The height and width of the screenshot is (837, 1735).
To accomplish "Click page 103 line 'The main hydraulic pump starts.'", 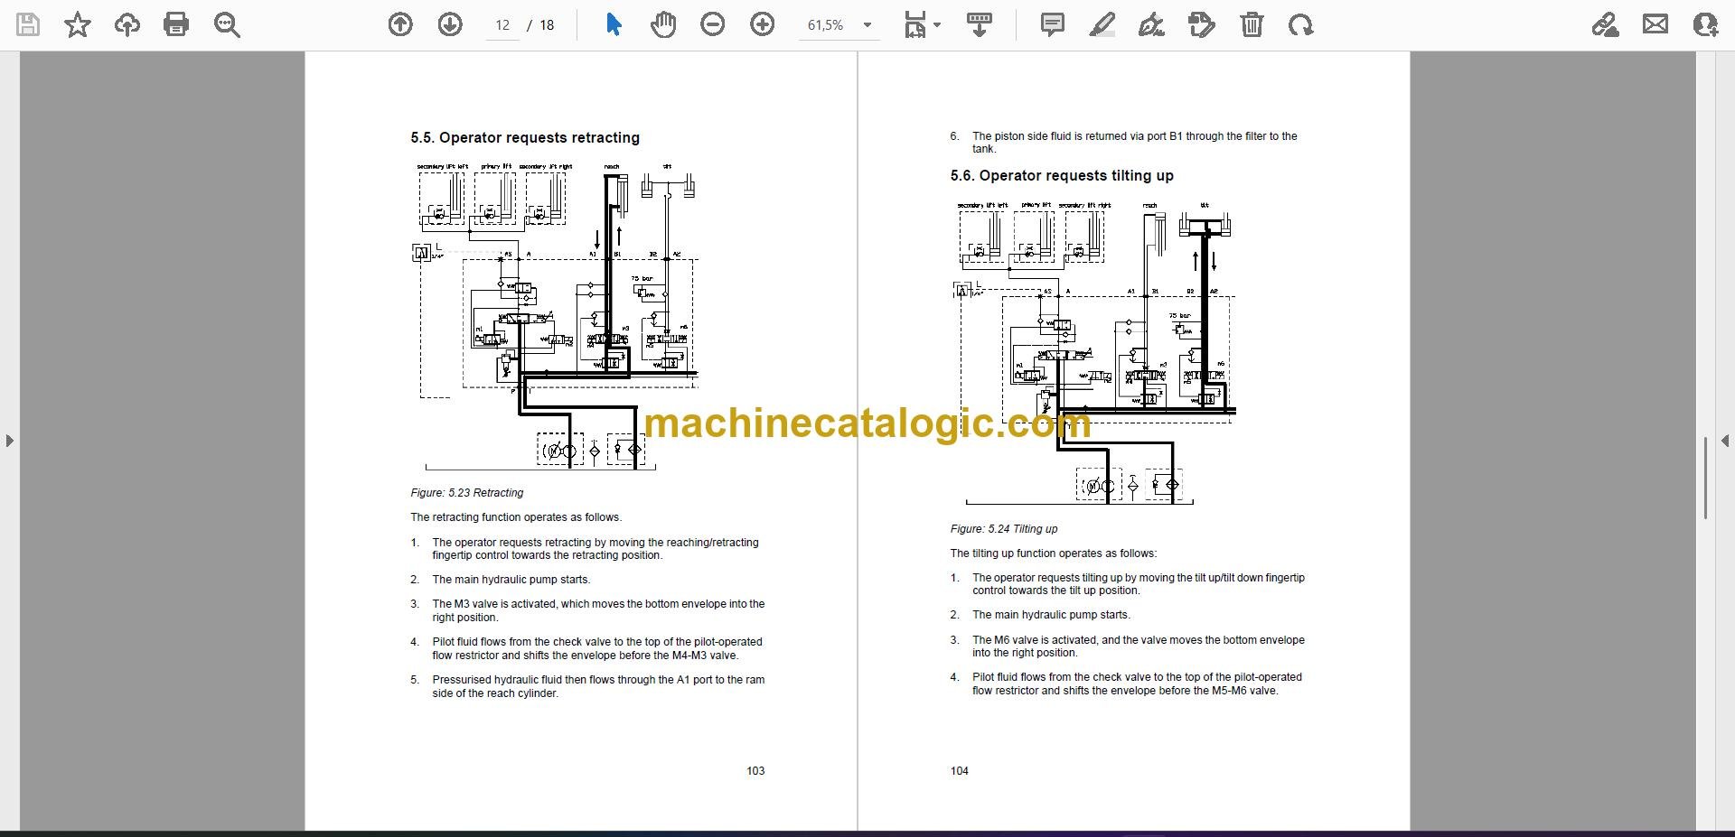I will click(511, 580).
